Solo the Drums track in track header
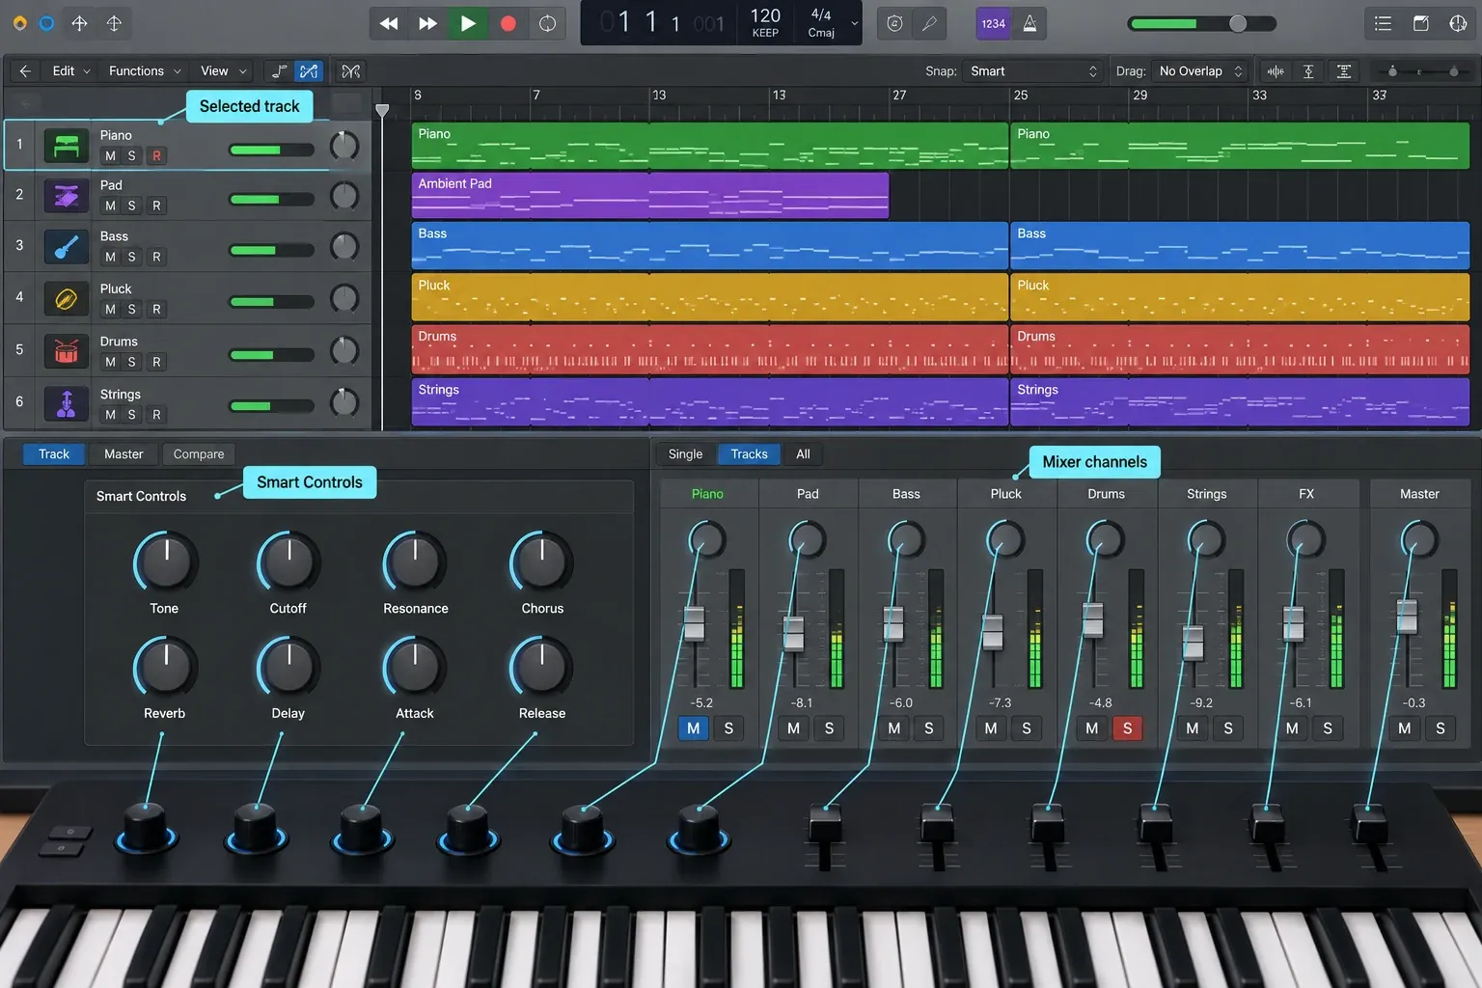 pyautogui.click(x=132, y=362)
